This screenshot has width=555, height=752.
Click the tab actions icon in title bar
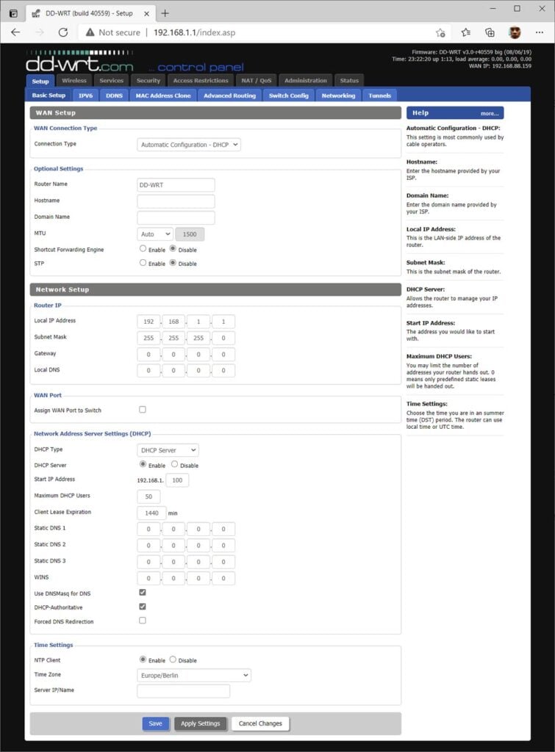(13, 13)
